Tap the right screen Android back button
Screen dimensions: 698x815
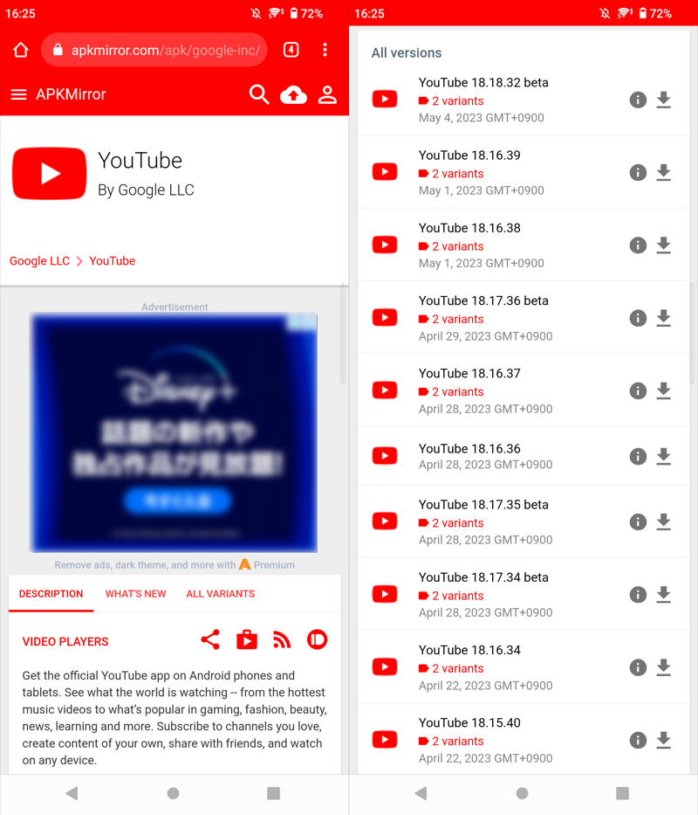click(x=421, y=792)
